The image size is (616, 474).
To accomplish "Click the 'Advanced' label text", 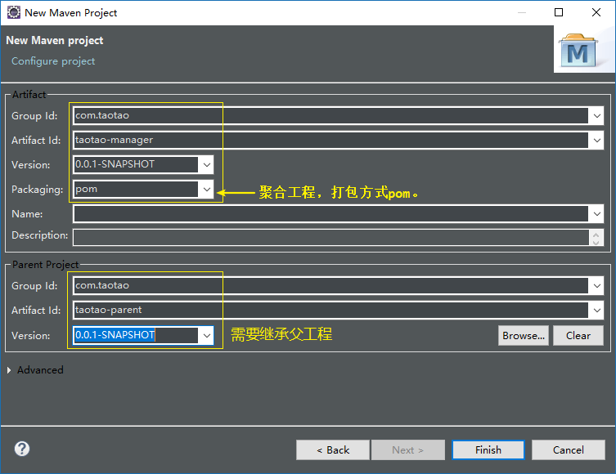I will (x=40, y=370).
